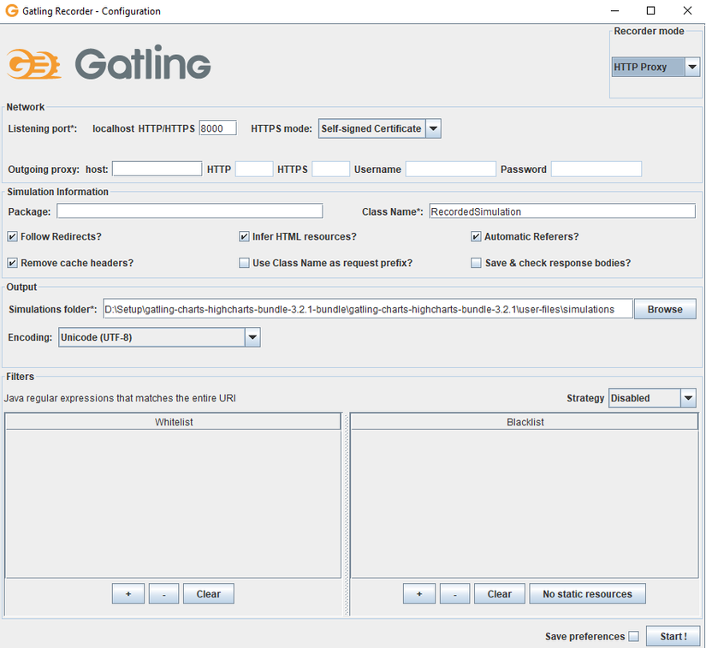Remove a Whitelist entry with minus button
The width and height of the screenshot is (706, 648).
click(x=164, y=594)
